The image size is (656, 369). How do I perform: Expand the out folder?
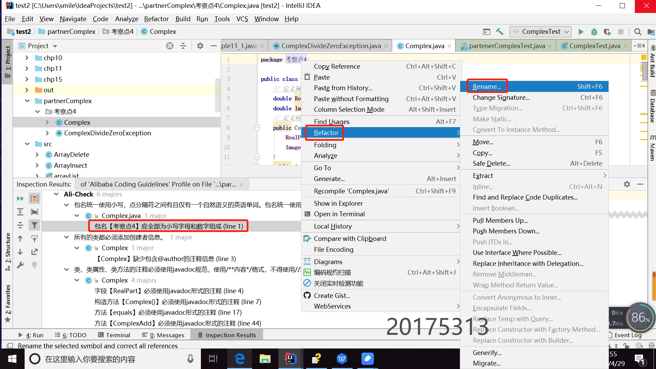pyautogui.click(x=27, y=90)
